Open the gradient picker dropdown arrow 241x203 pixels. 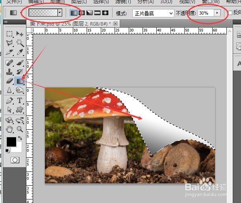click(60, 13)
